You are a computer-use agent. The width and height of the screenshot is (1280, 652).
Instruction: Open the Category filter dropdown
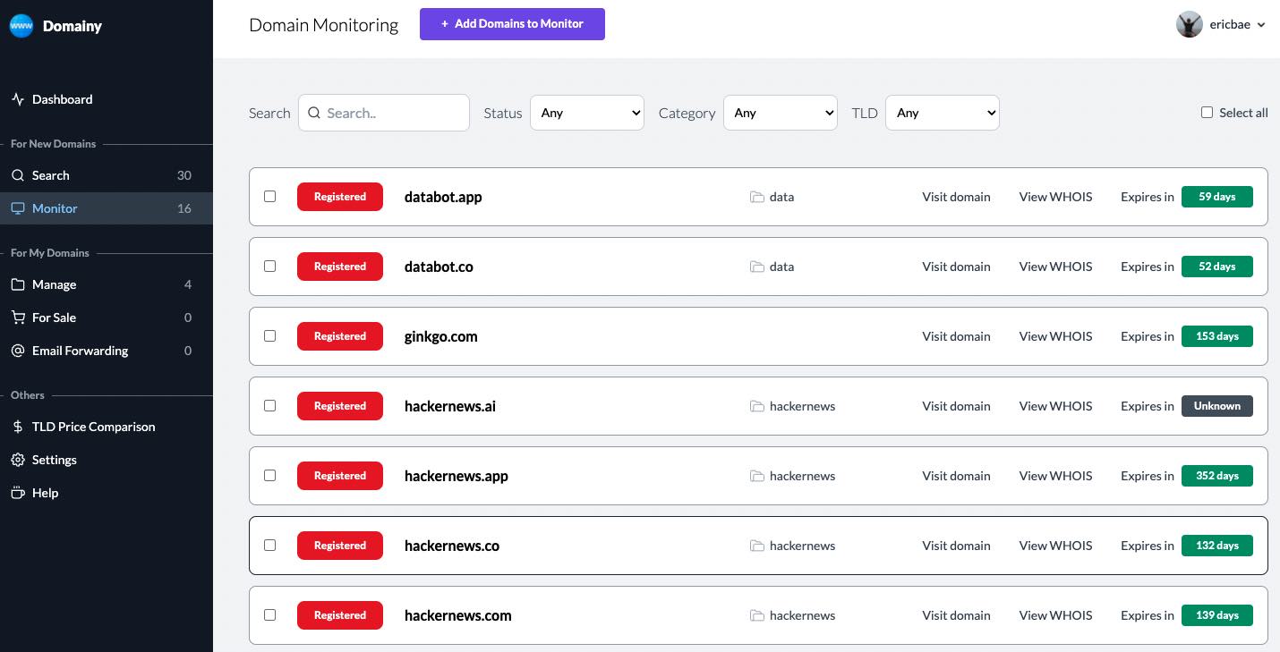pyautogui.click(x=781, y=113)
